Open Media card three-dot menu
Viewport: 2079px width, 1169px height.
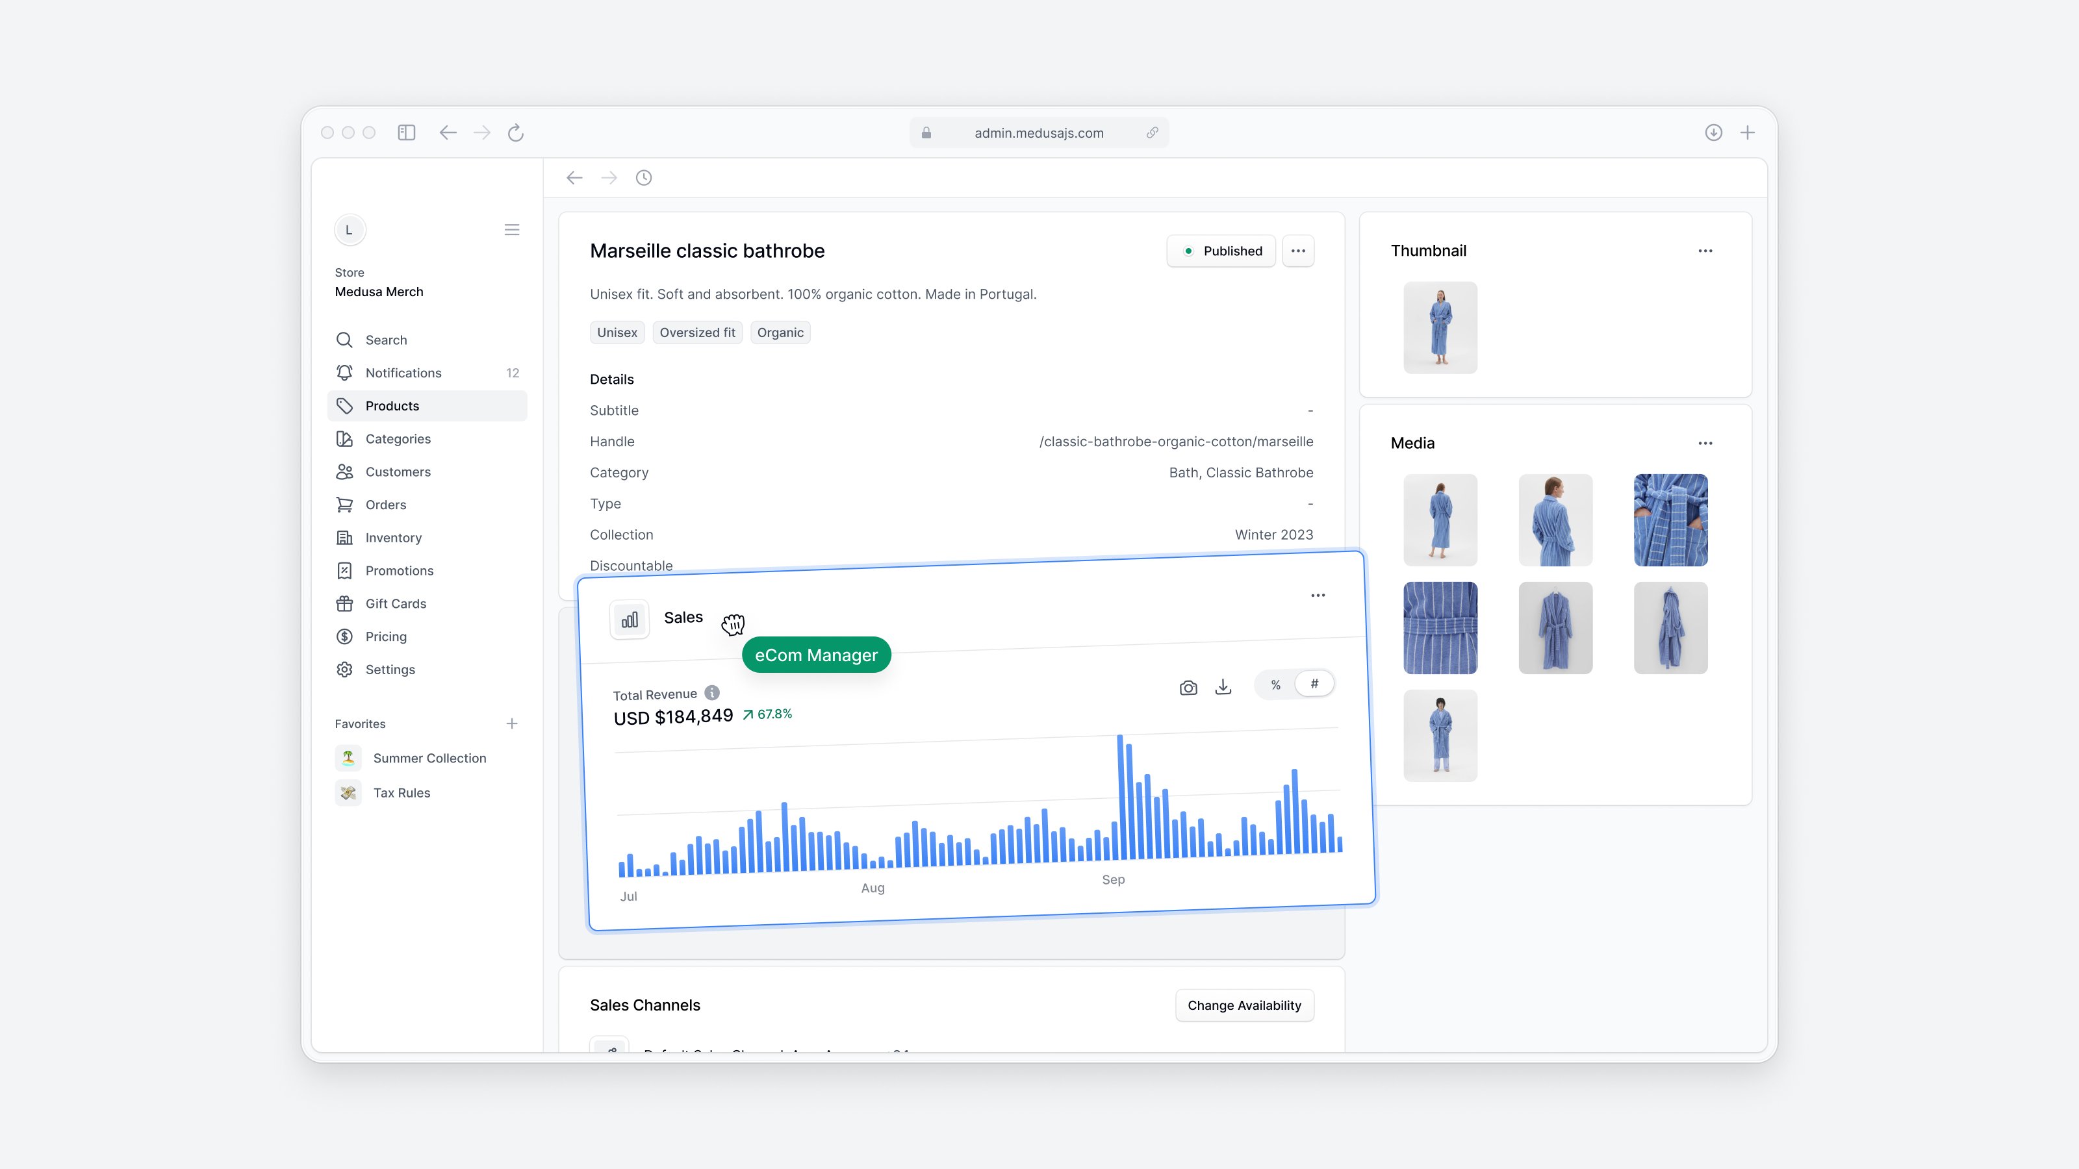tap(1705, 443)
